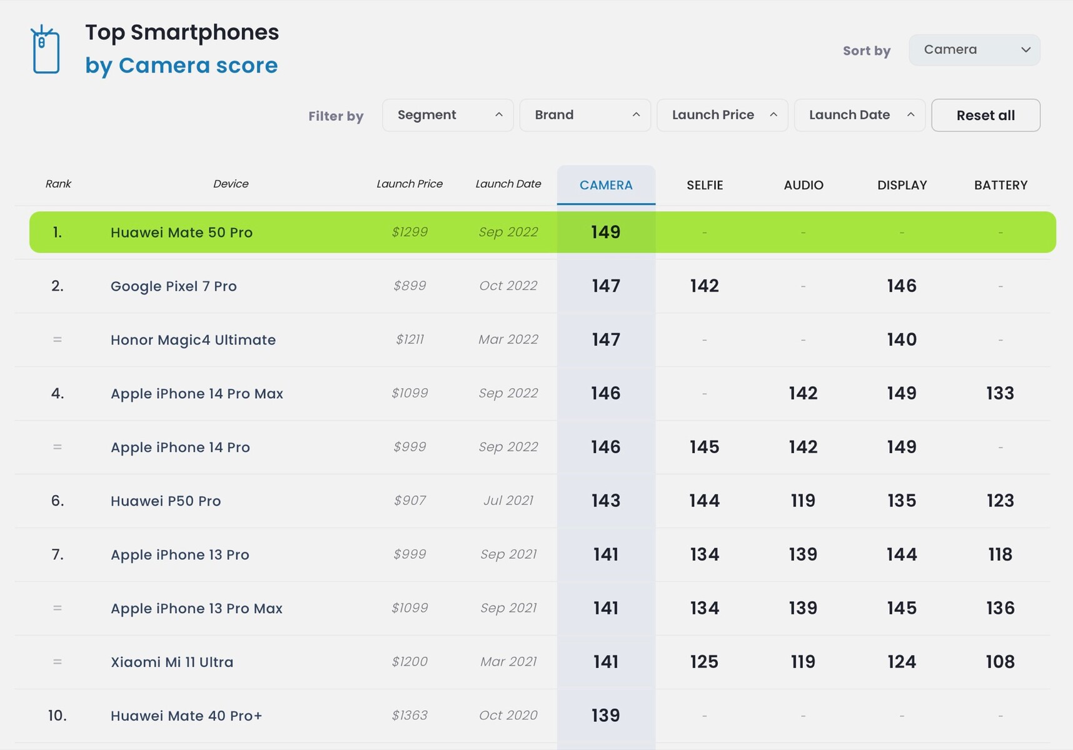
Task: Open the Apple iPhone 13 Pro Max entry
Action: pos(196,609)
